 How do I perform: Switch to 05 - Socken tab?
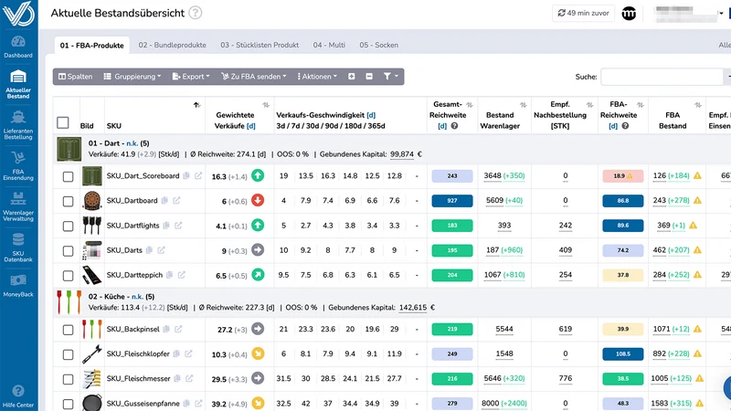378,45
